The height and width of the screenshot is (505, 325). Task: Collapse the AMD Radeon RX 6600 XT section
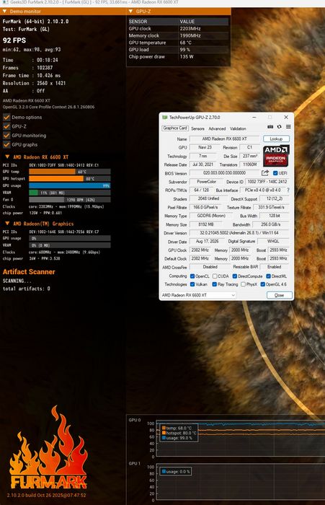pos(7,157)
